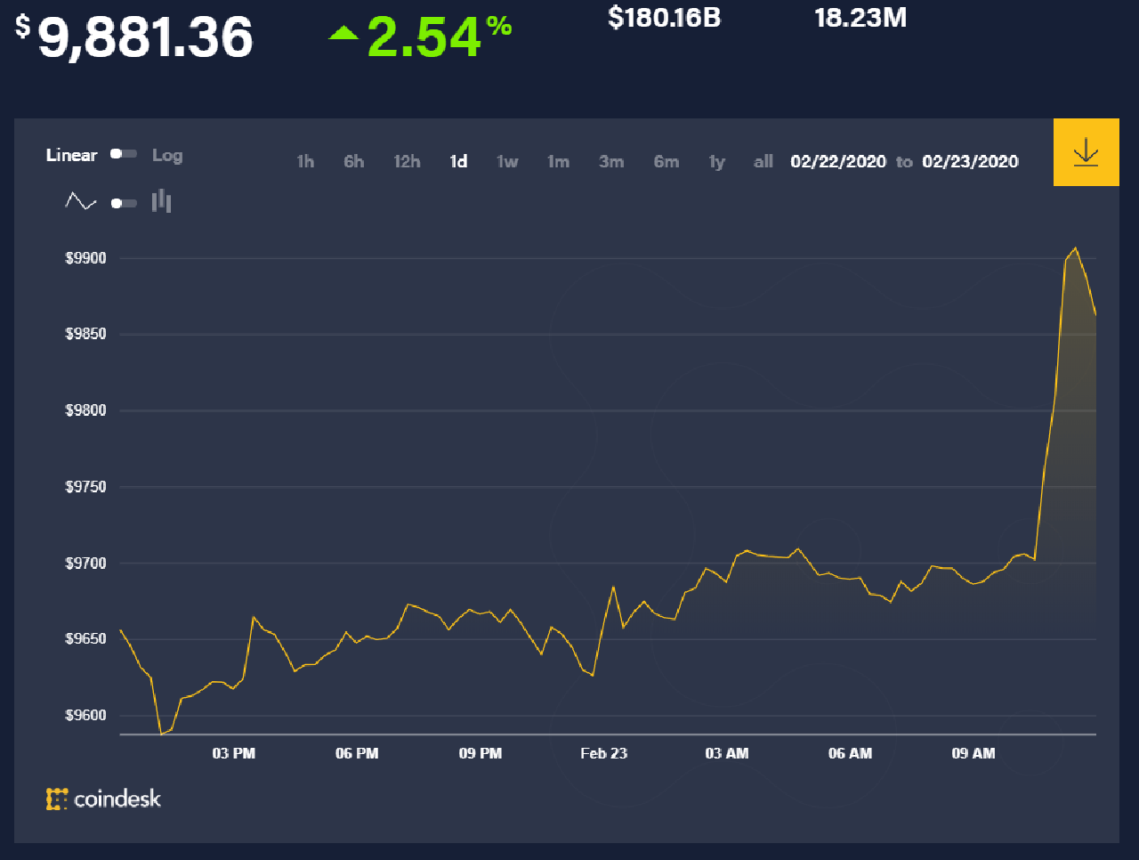Click the 18.23M supply value
Image resolution: width=1139 pixels, height=860 pixels.
(x=860, y=17)
